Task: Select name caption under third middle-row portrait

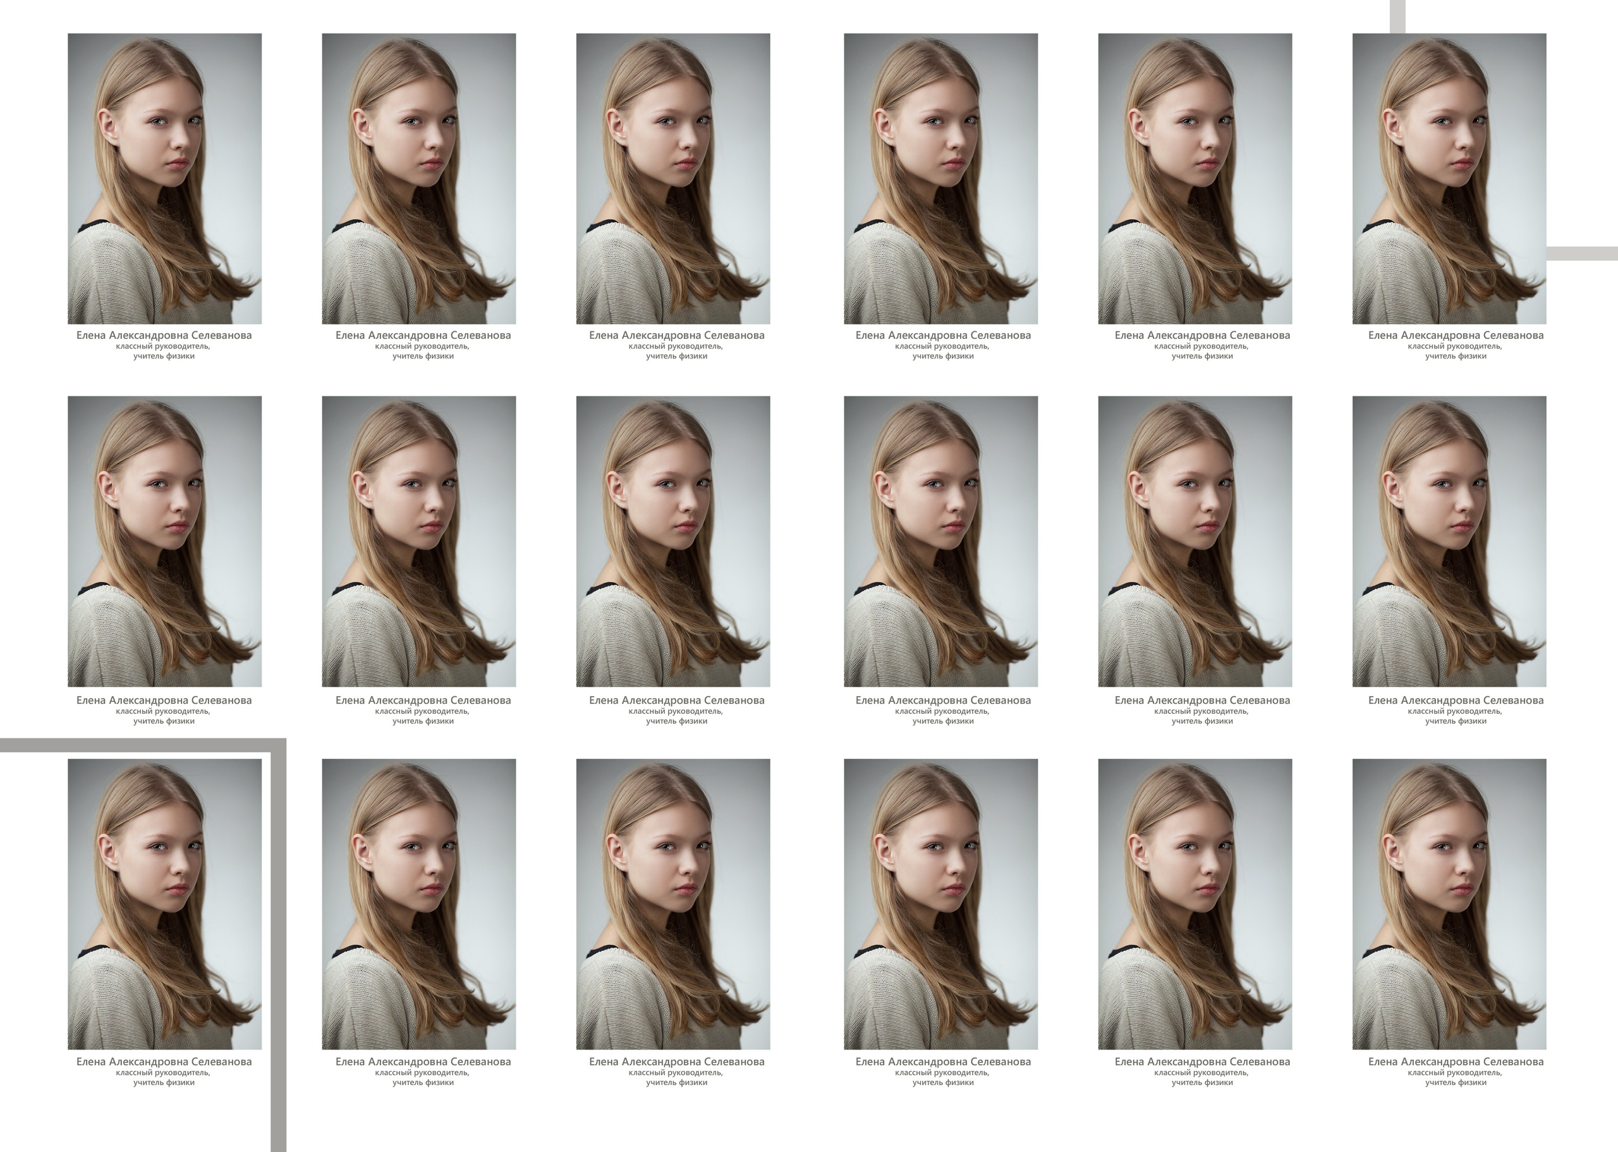Action: pyautogui.click(x=676, y=700)
